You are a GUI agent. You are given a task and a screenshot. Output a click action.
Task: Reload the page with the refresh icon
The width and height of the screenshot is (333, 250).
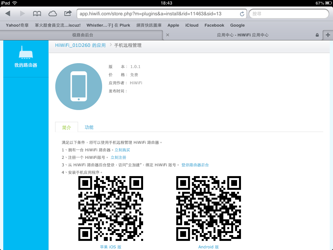point(242,14)
